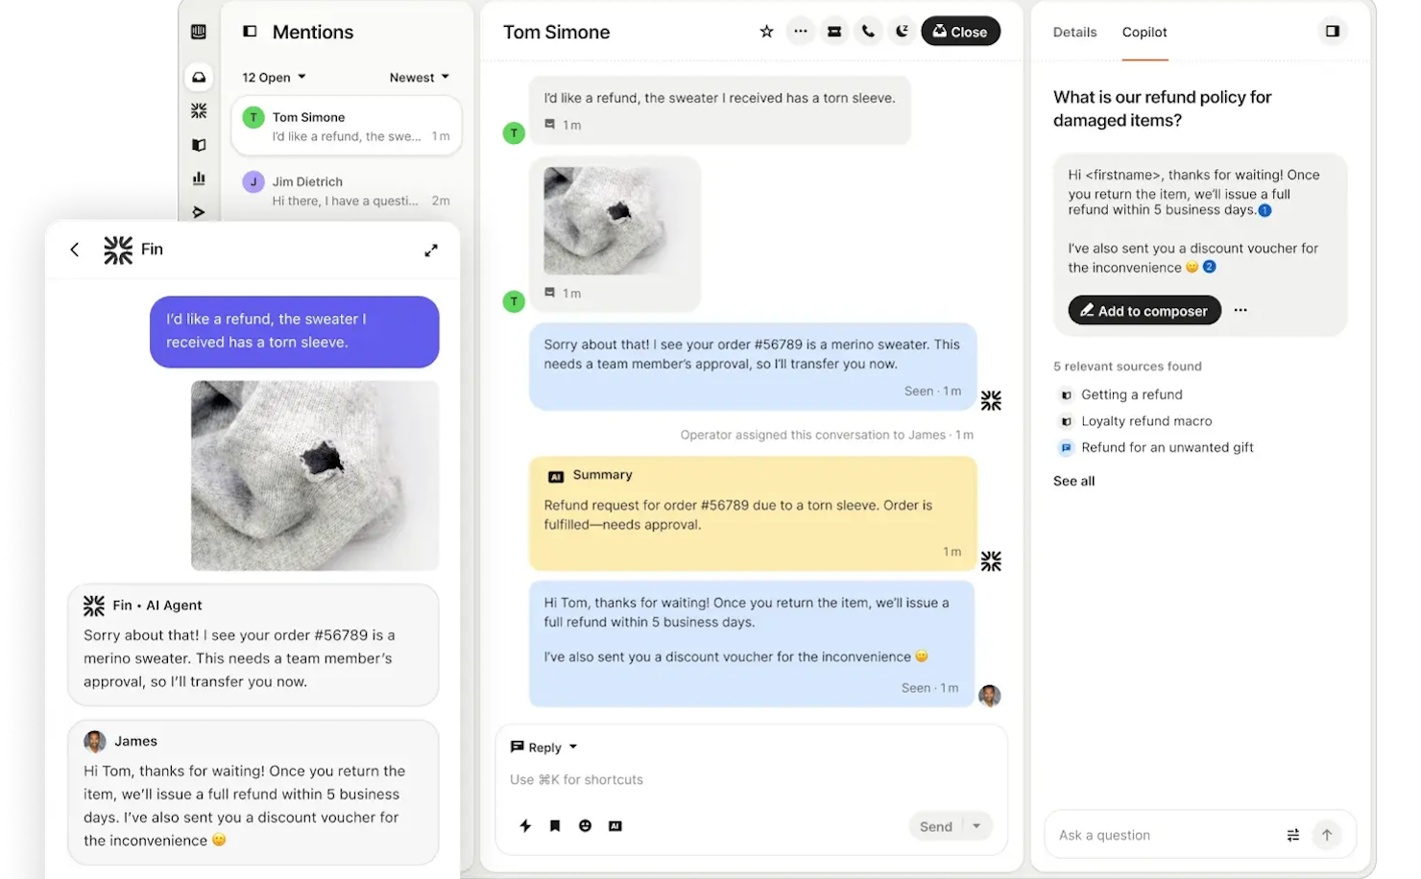The image size is (1421, 879).
Task: Open the 12 Open filter dropdown
Action: coord(272,77)
